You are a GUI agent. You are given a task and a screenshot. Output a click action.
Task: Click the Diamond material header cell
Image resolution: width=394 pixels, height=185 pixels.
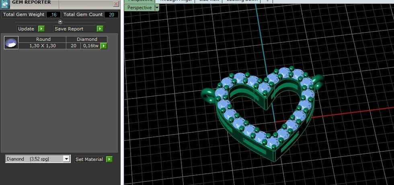[x=87, y=39]
